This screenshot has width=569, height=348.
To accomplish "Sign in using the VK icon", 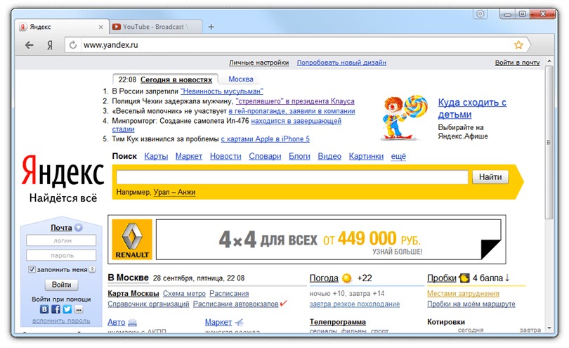I will [44, 309].
